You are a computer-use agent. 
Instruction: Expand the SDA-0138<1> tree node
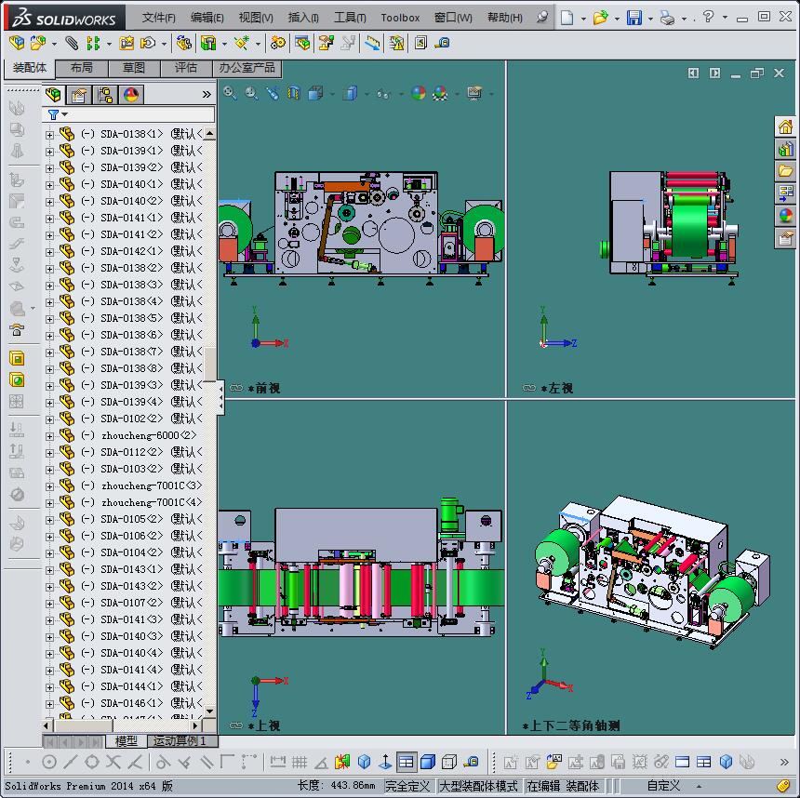click(49, 135)
